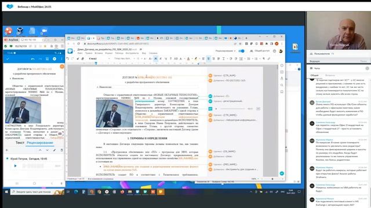
Task: Insert a hyperlink via the link icon
Action: click(269, 58)
